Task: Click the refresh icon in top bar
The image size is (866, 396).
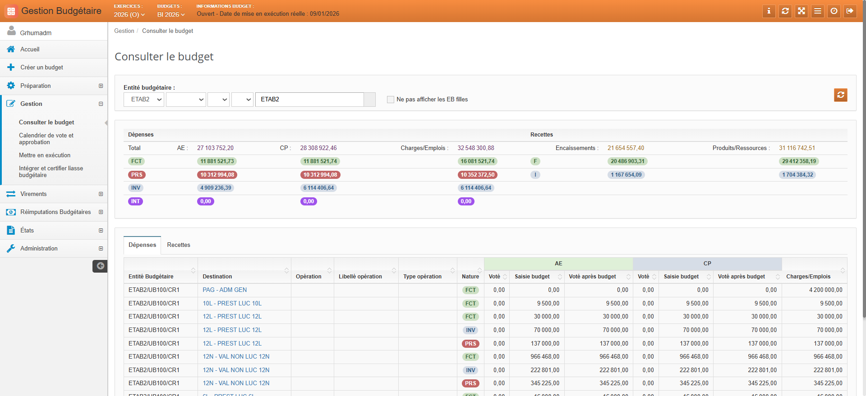Action: [785, 11]
